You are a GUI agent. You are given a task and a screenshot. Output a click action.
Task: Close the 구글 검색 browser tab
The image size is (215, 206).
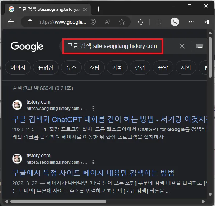85,9
